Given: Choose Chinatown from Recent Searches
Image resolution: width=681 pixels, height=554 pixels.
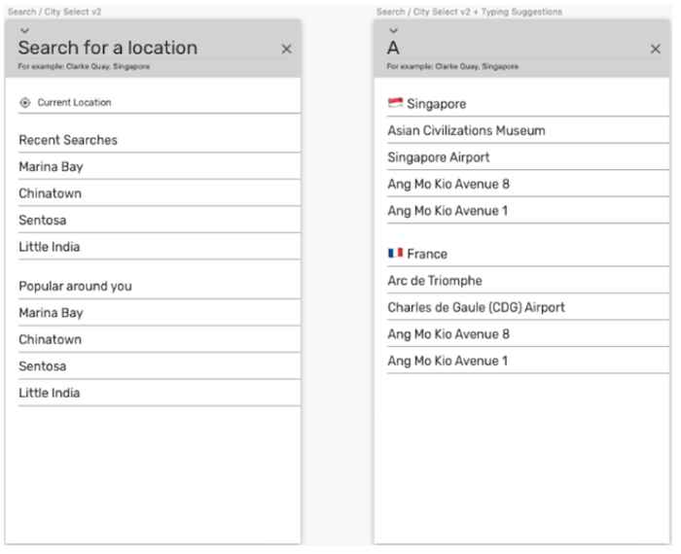Looking at the screenshot, I should click(x=50, y=193).
